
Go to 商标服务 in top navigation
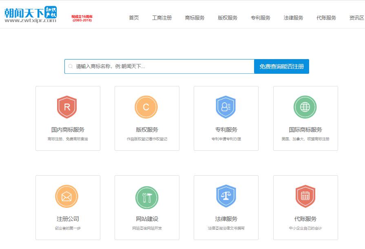[195, 18]
